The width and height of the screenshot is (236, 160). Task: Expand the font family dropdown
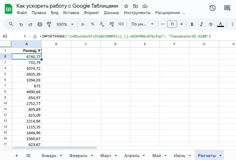(x=142, y=24)
